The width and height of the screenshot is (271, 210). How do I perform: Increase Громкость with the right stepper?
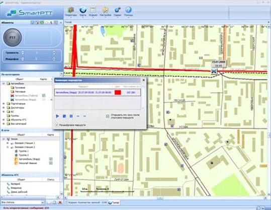(54, 53)
